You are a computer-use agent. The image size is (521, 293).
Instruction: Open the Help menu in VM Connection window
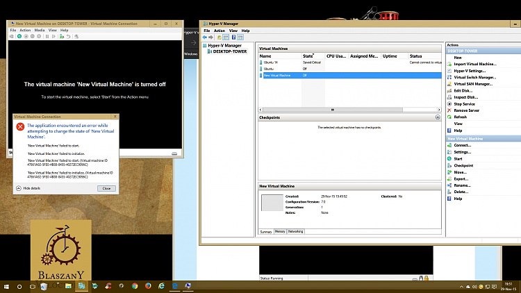pyautogui.click(x=64, y=31)
